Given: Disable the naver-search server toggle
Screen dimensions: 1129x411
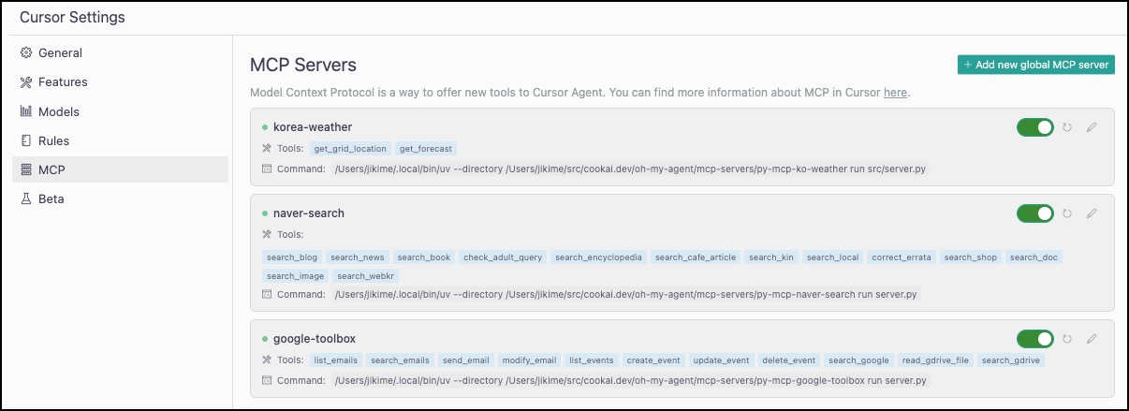Looking at the screenshot, I should (x=1035, y=213).
